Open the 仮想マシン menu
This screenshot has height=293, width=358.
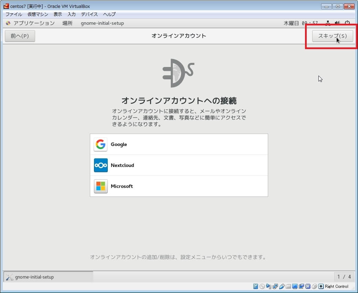tap(38, 14)
